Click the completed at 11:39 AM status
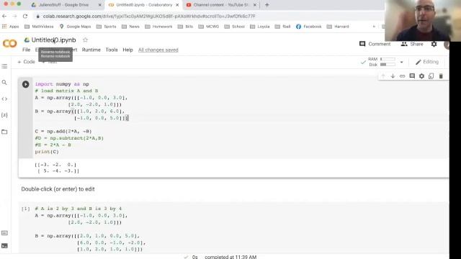461x259 pixels. point(230,257)
